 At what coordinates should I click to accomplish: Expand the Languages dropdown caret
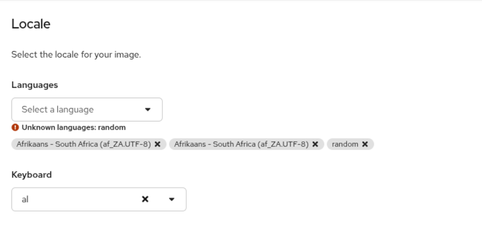click(x=148, y=110)
